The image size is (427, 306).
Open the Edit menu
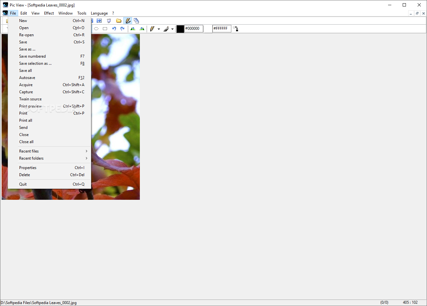[24, 13]
